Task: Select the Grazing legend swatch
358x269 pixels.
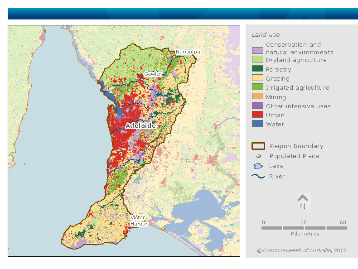Action: pyautogui.click(x=257, y=78)
